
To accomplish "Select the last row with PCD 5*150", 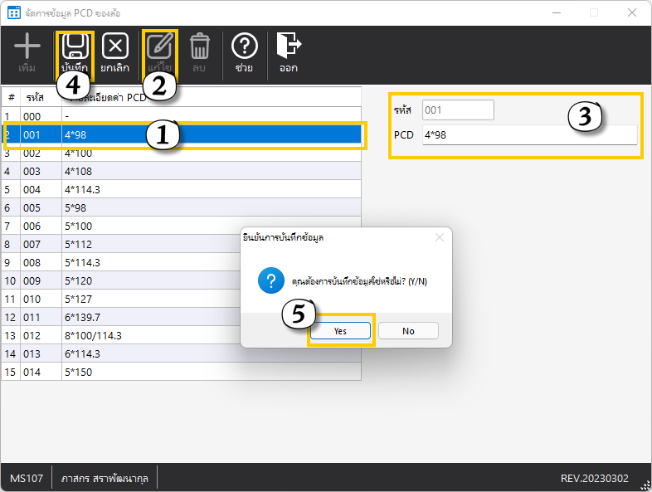I will coord(166,372).
